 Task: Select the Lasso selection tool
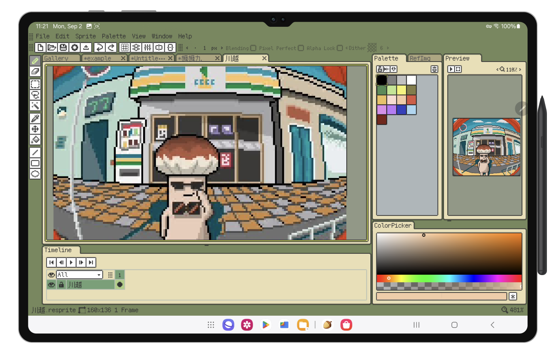(x=35, y=95)
